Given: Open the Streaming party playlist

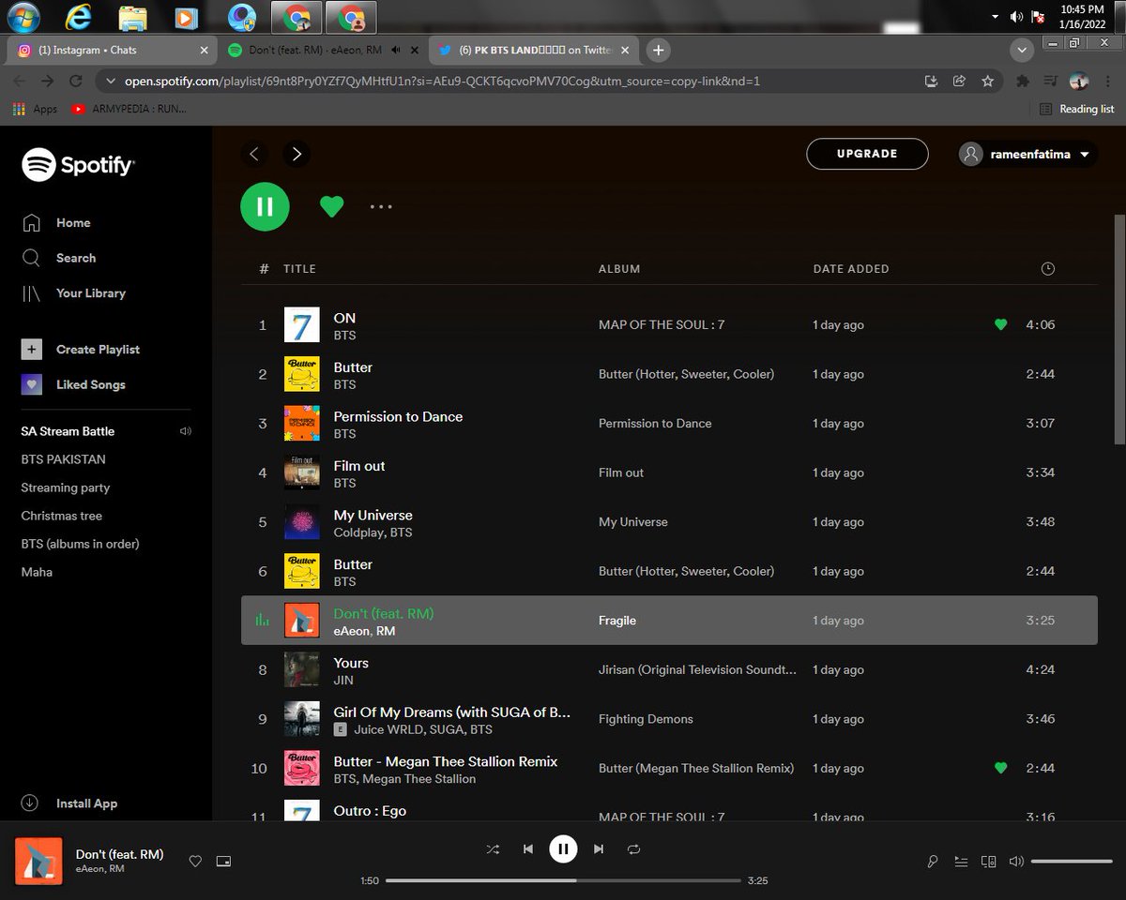Looking at the screenshot, I should 66,488.
